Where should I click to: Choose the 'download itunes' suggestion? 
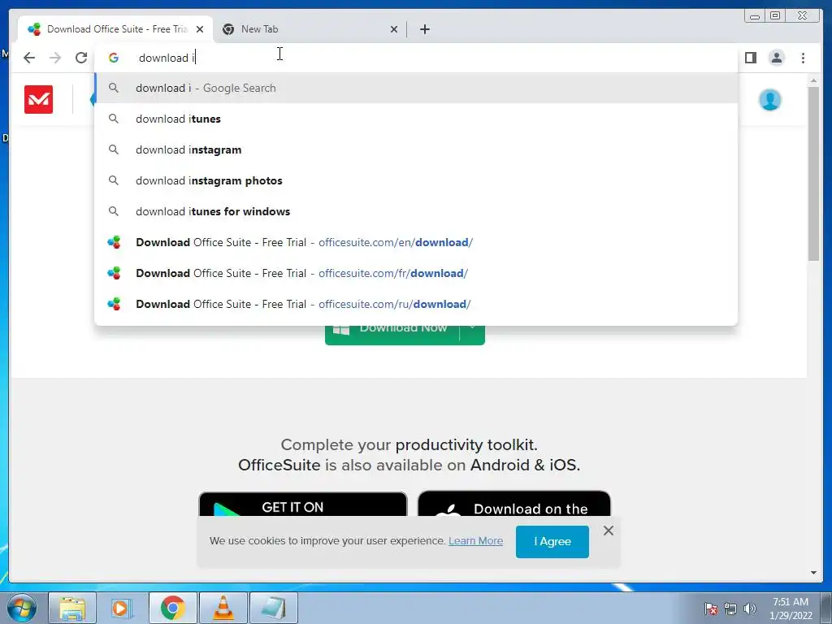pos(416,119)
